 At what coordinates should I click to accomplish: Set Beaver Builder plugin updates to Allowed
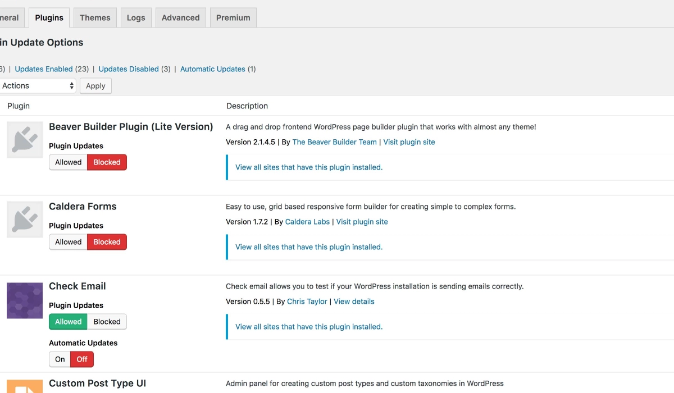coord(69,162)
